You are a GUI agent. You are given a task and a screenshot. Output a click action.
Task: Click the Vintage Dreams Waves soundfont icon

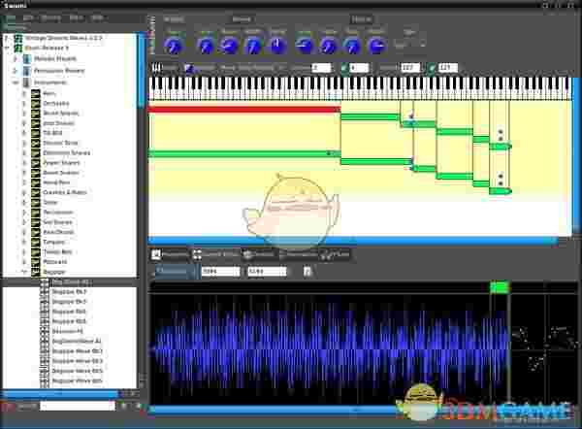point(17,38)
